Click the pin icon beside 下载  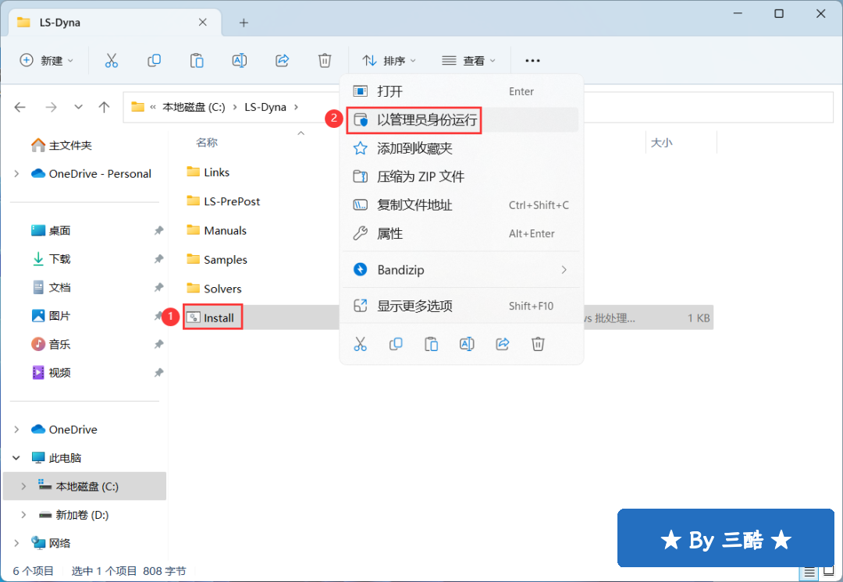coord(158,259)
